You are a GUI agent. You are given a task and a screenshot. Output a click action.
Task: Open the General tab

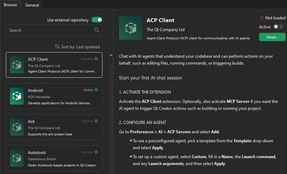pos(32,5)
